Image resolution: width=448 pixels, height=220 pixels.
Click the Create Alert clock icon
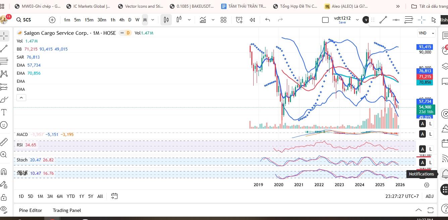point(239,20)
